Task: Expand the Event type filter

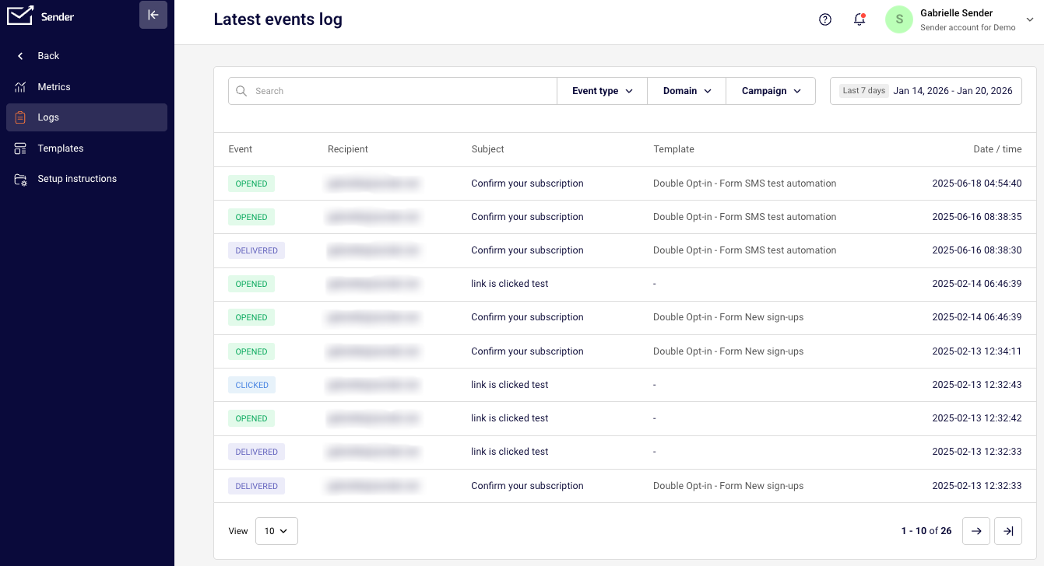Action: tap(602, 91)
